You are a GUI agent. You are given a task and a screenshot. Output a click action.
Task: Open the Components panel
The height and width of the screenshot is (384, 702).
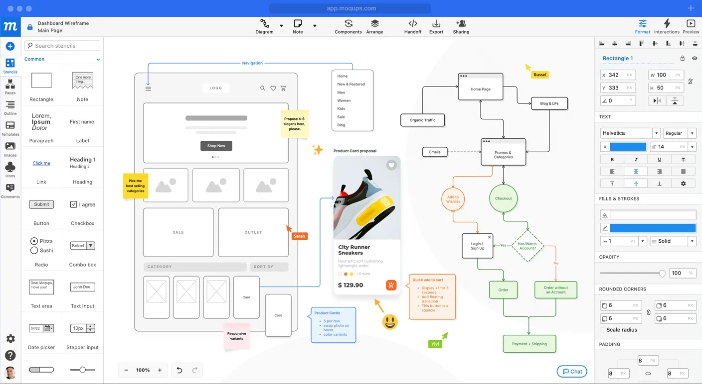click(x=348, y=27)
